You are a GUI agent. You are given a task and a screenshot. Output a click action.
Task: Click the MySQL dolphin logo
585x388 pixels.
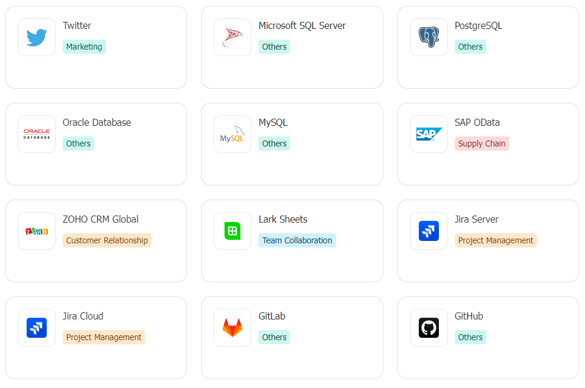232,134
